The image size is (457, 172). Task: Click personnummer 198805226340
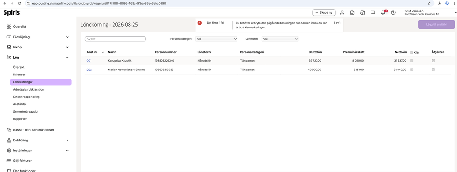(164, 61)
